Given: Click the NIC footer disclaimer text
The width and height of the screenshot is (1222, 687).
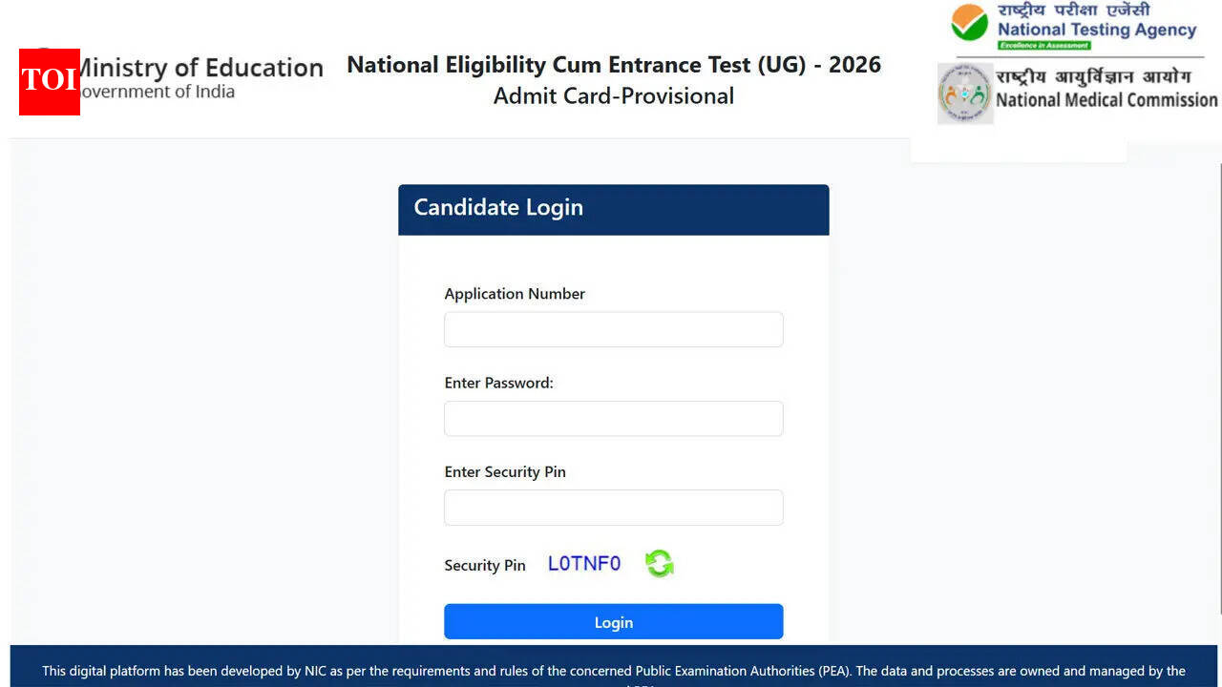Looking at the screenshot, I should coord(613,671).
